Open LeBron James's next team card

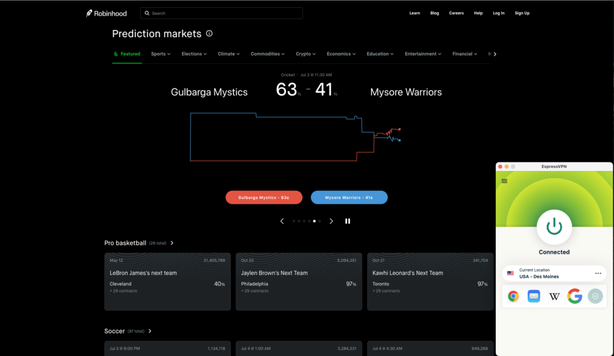[x=168, y=282]
